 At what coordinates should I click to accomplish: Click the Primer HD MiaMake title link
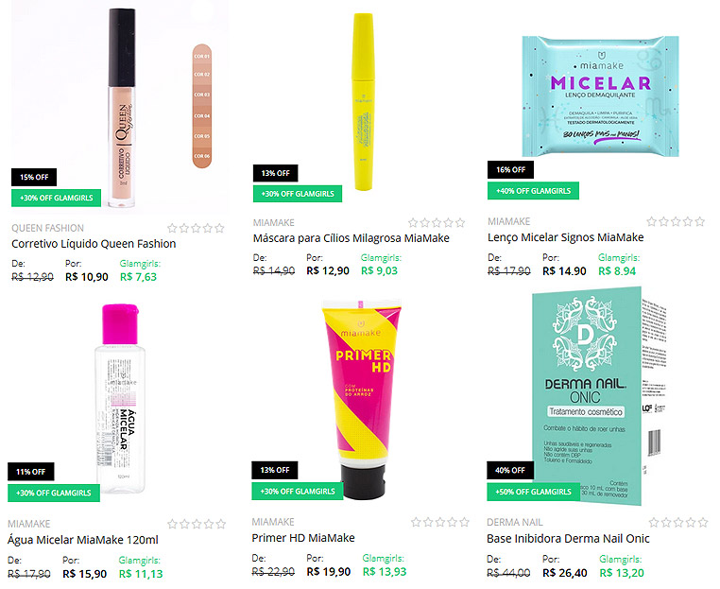(303, 538)
